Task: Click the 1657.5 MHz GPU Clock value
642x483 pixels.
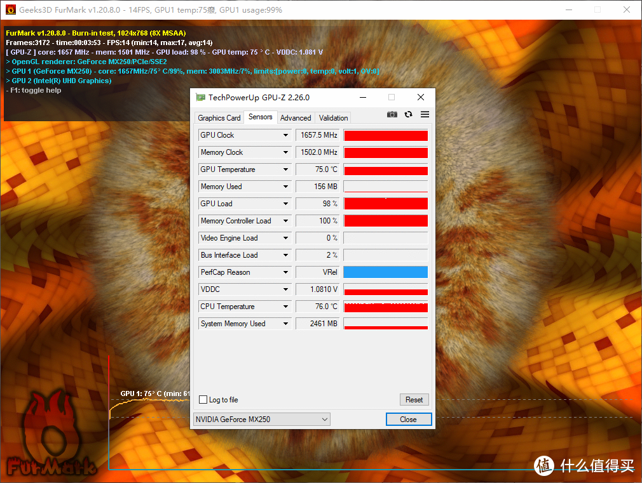Action: (x=318, y=135)
